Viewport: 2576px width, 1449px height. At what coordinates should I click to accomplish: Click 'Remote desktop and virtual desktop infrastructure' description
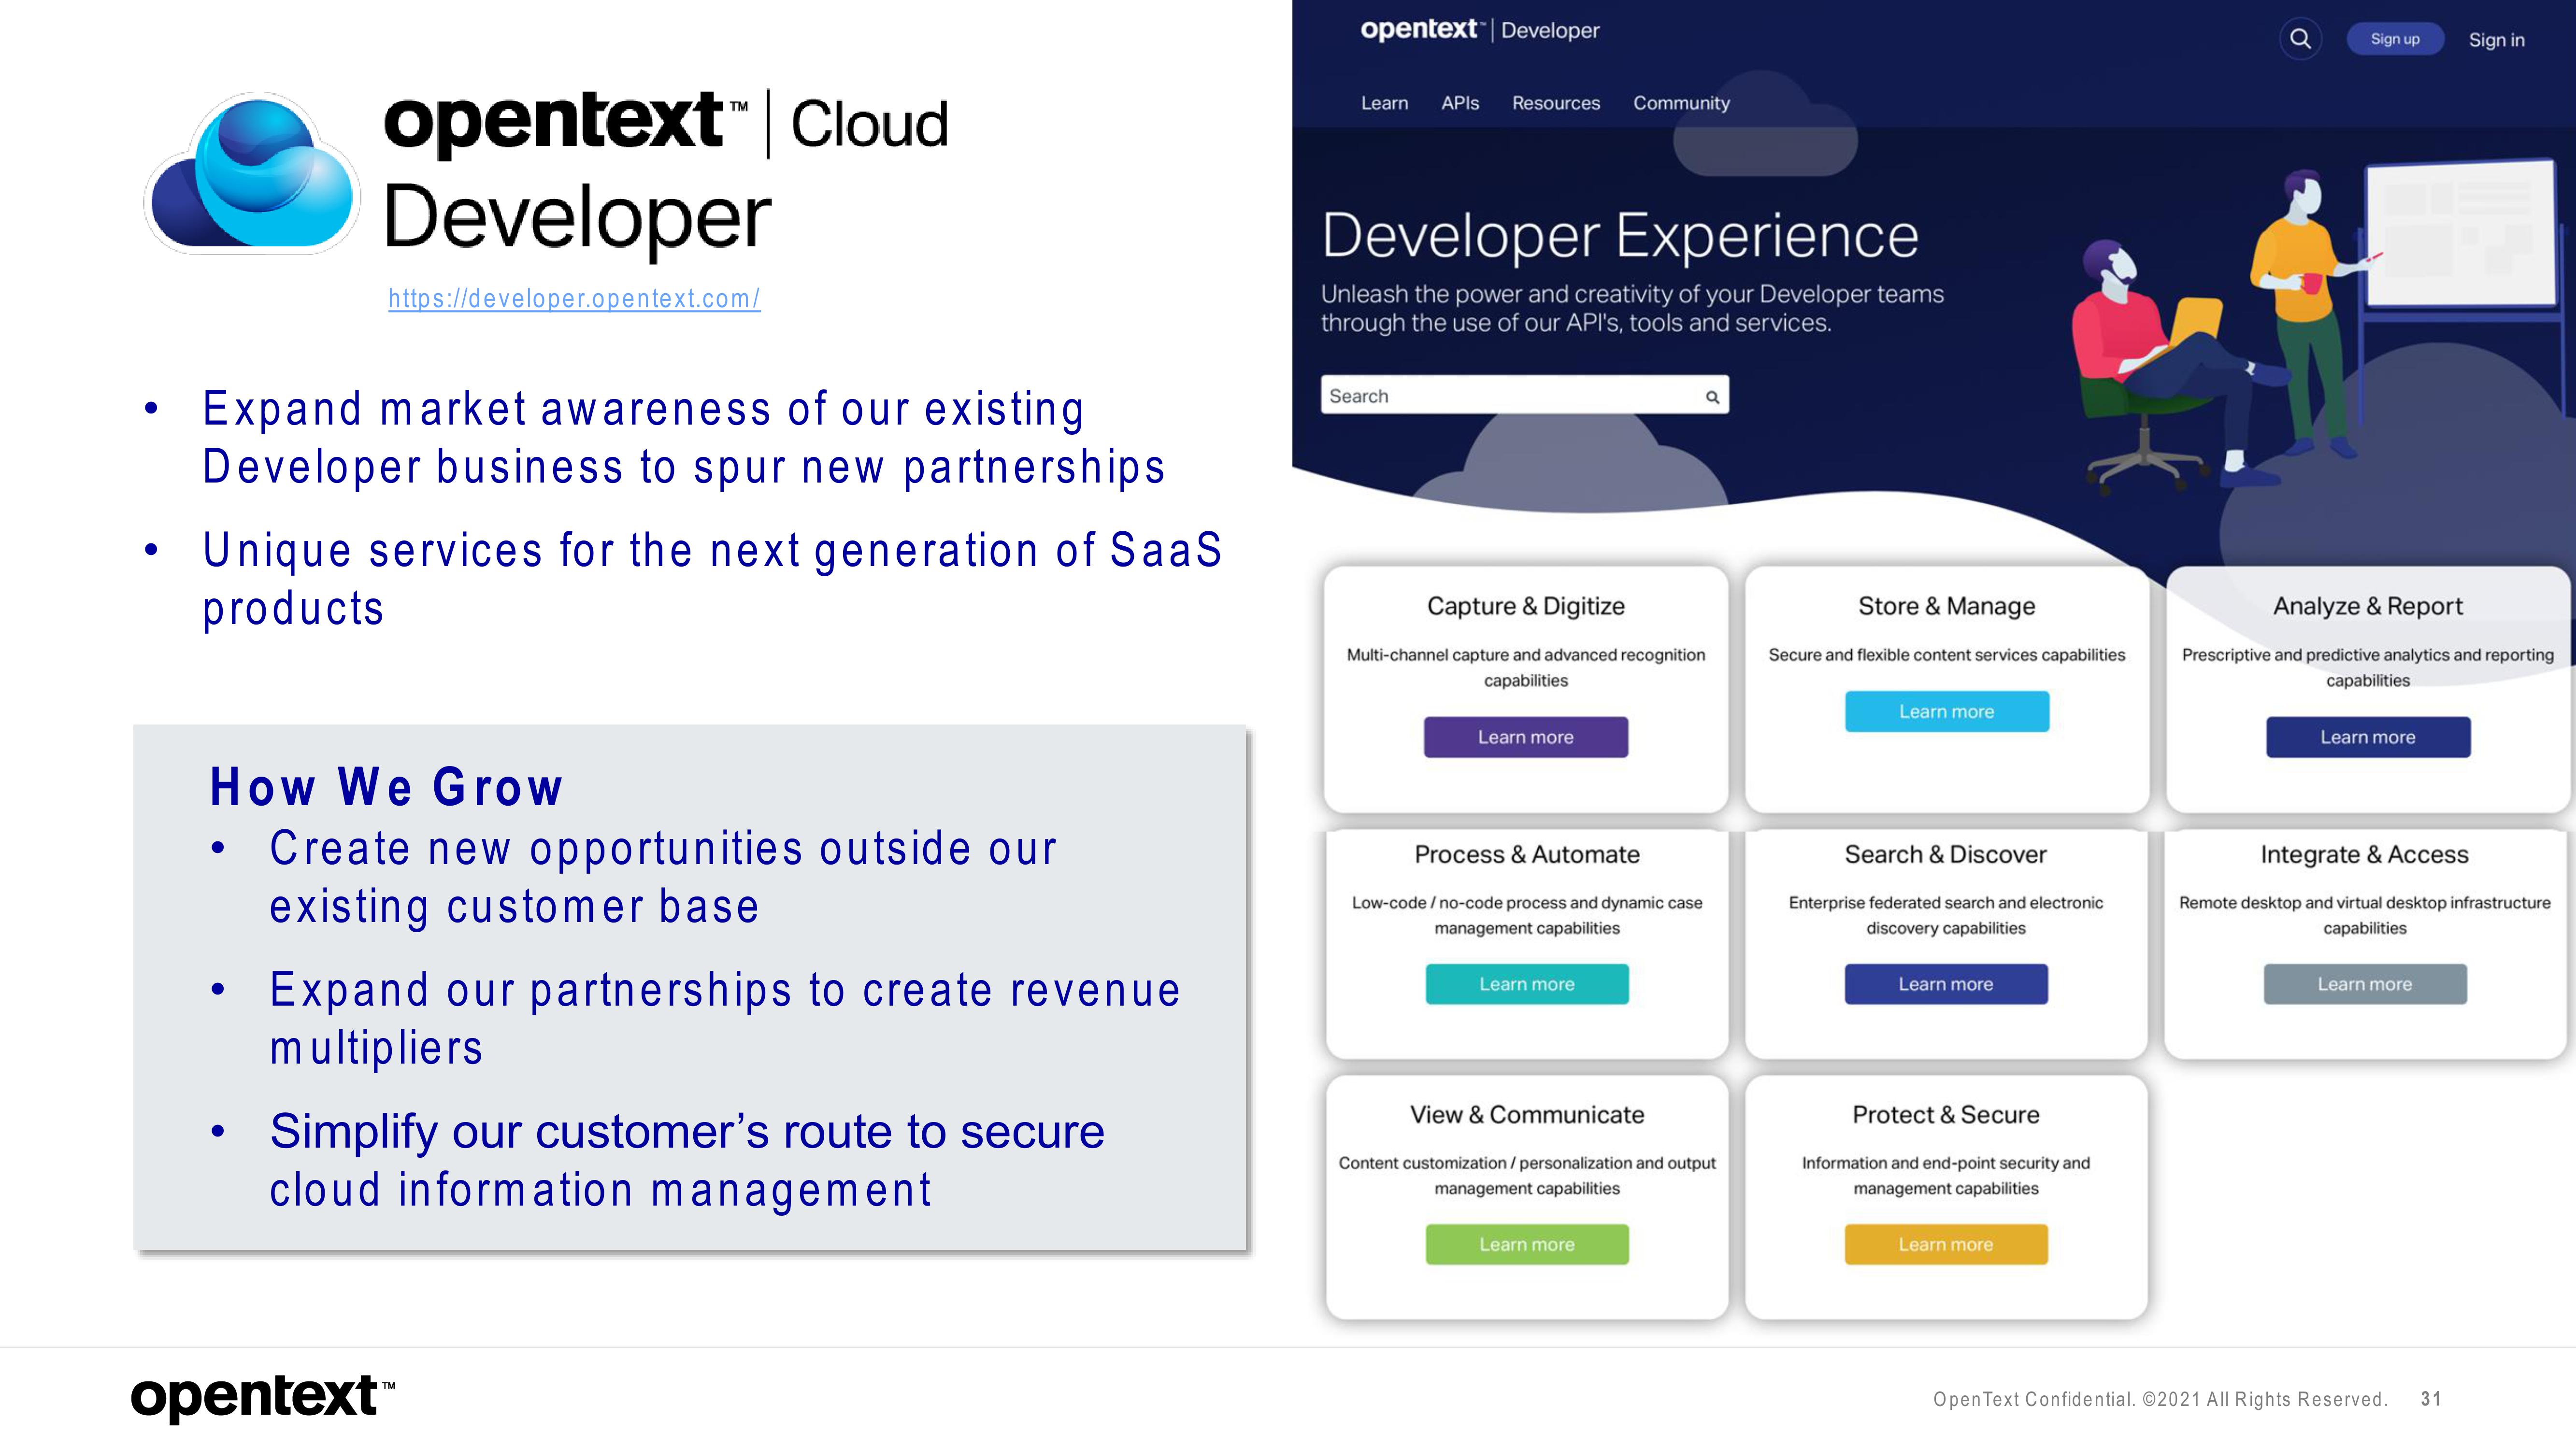(x=2364, y=915)
